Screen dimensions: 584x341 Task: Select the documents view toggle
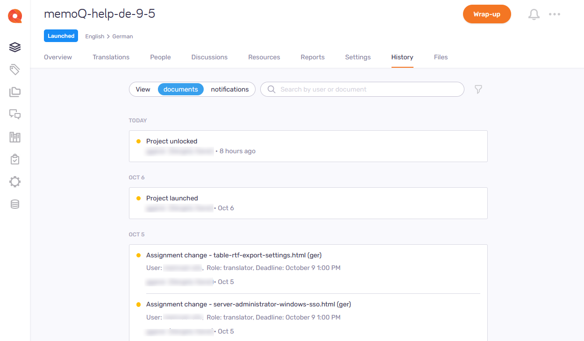(x=181, y=89)
